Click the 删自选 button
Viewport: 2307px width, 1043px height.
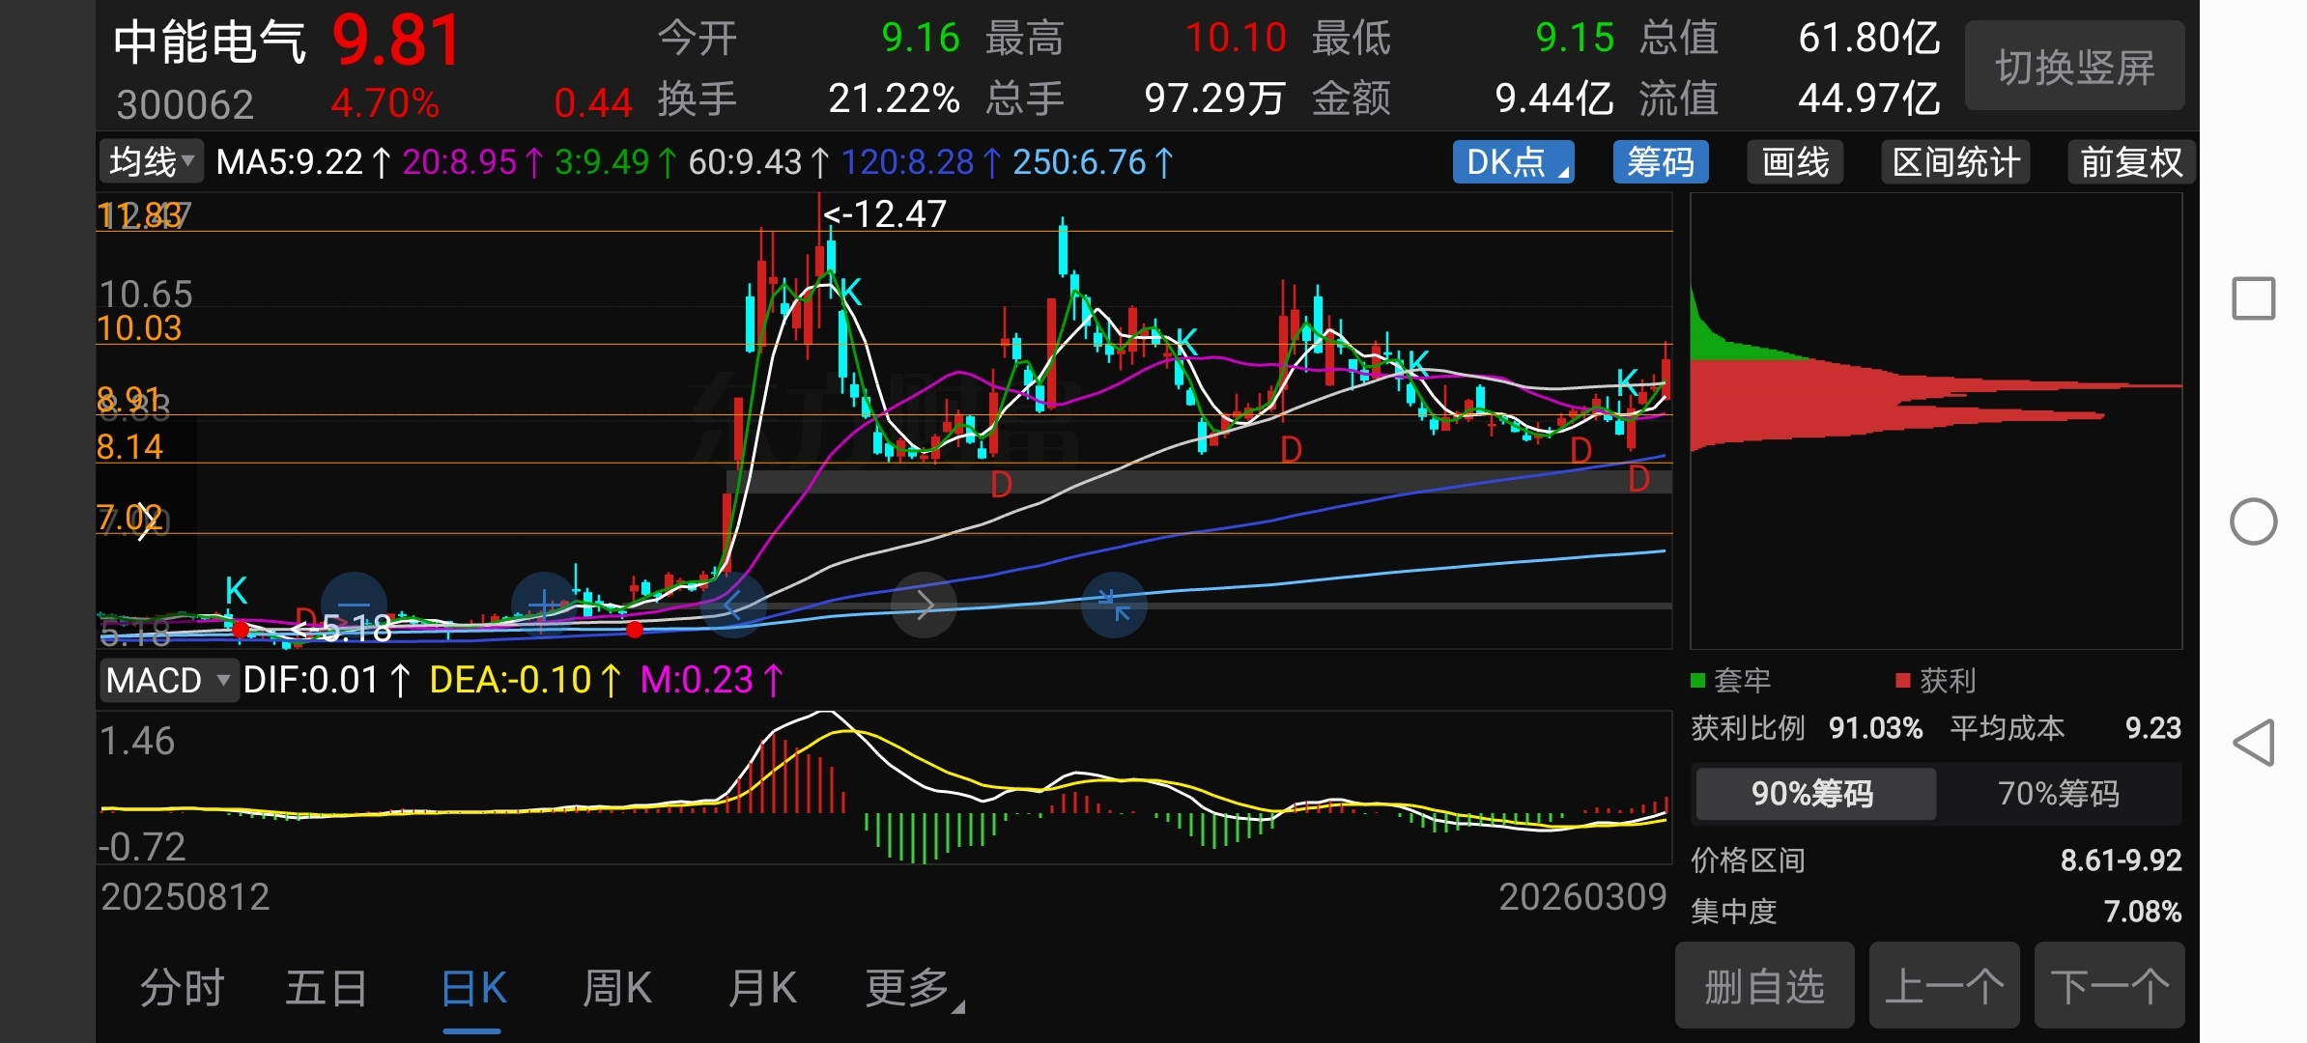1764,987
